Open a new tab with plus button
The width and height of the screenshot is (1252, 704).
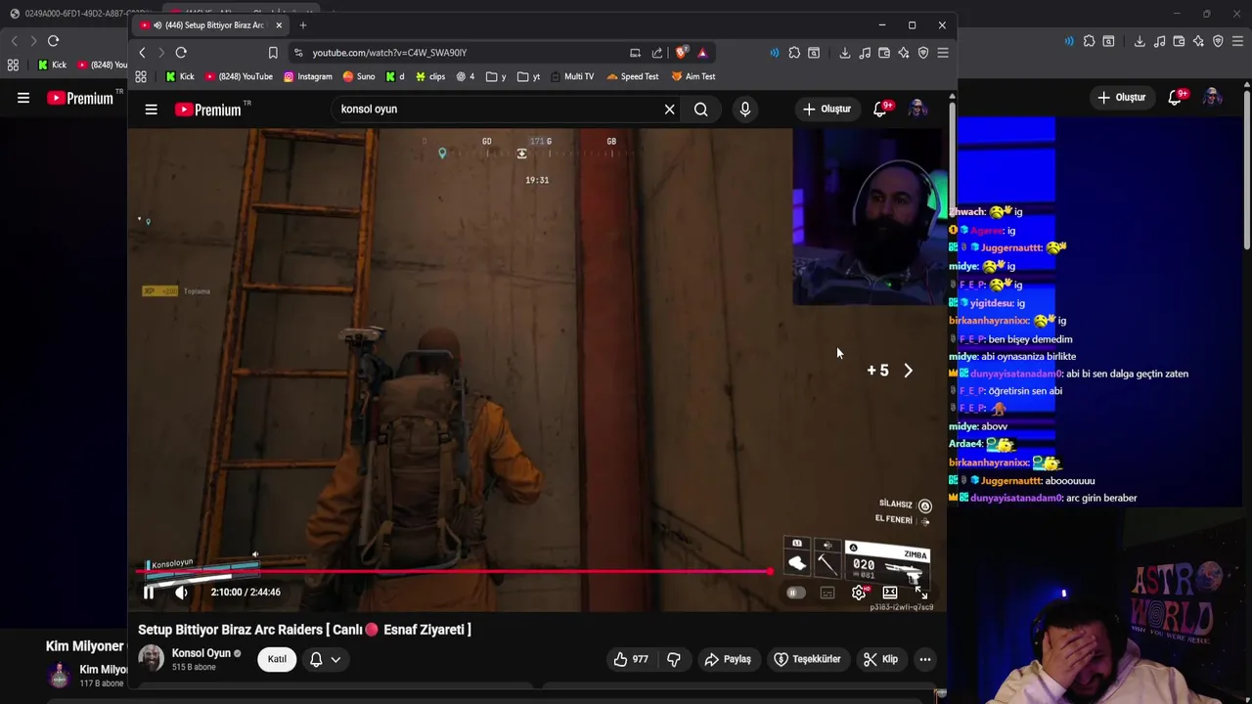tap(303, 25)
